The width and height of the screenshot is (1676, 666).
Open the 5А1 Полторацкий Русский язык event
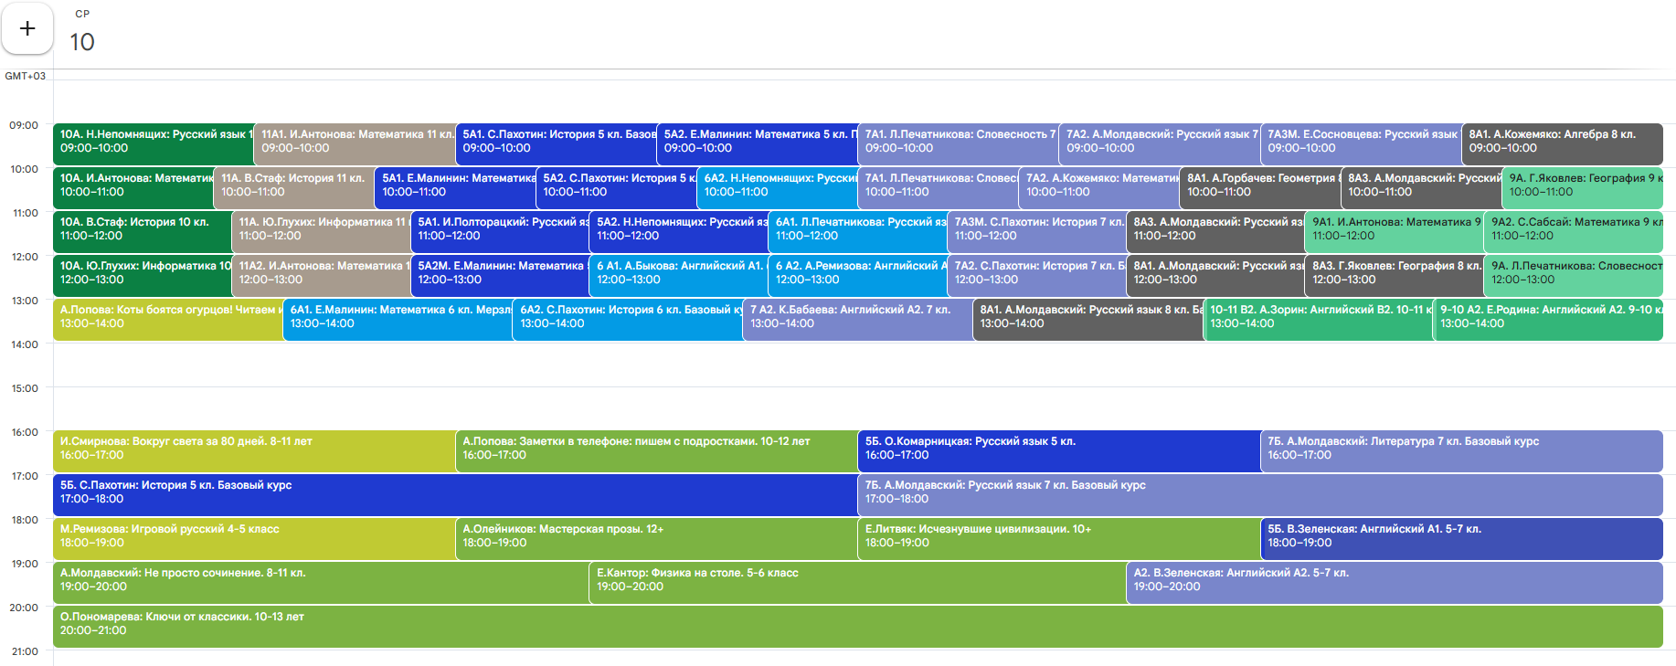click(x=499, y=229)
